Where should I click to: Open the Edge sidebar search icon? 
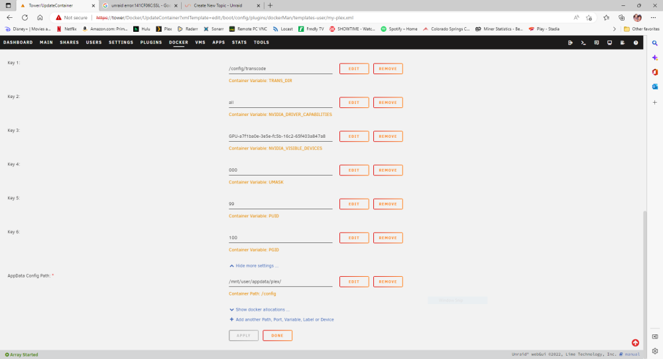point(654,43)
